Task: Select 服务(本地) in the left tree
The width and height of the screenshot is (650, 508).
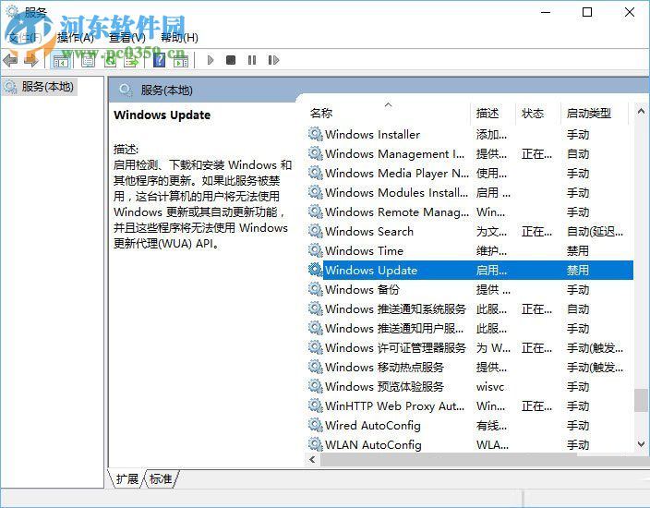Action: tap(48, 87)
